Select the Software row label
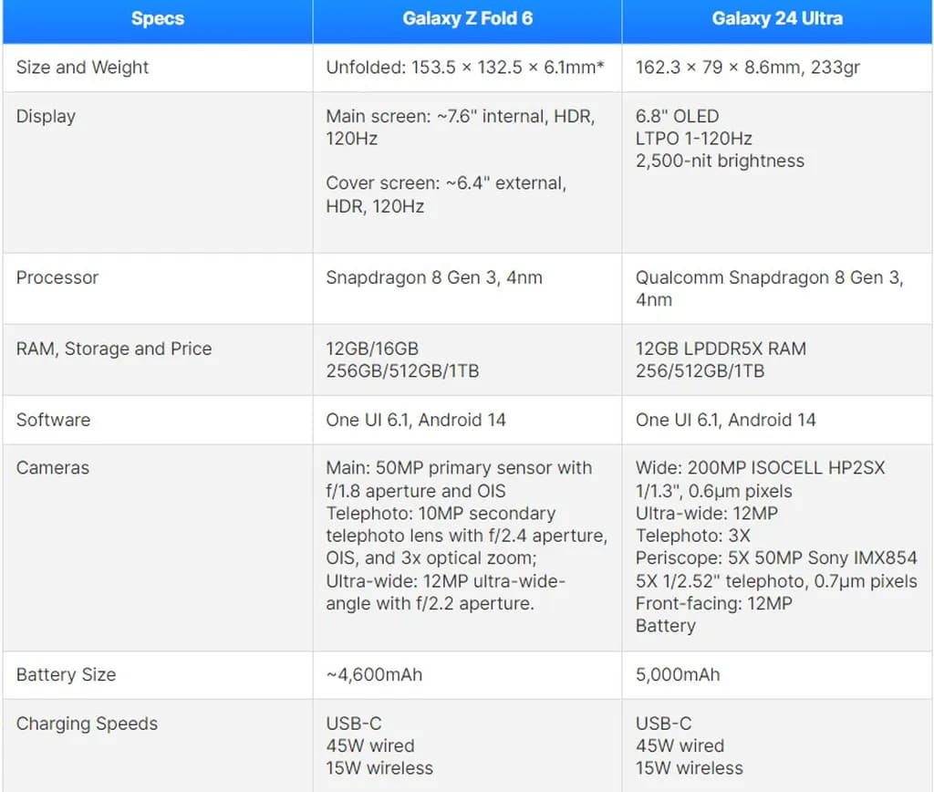Image resolution: width=934 pixels, height=792 pixels. pos(53,420)
